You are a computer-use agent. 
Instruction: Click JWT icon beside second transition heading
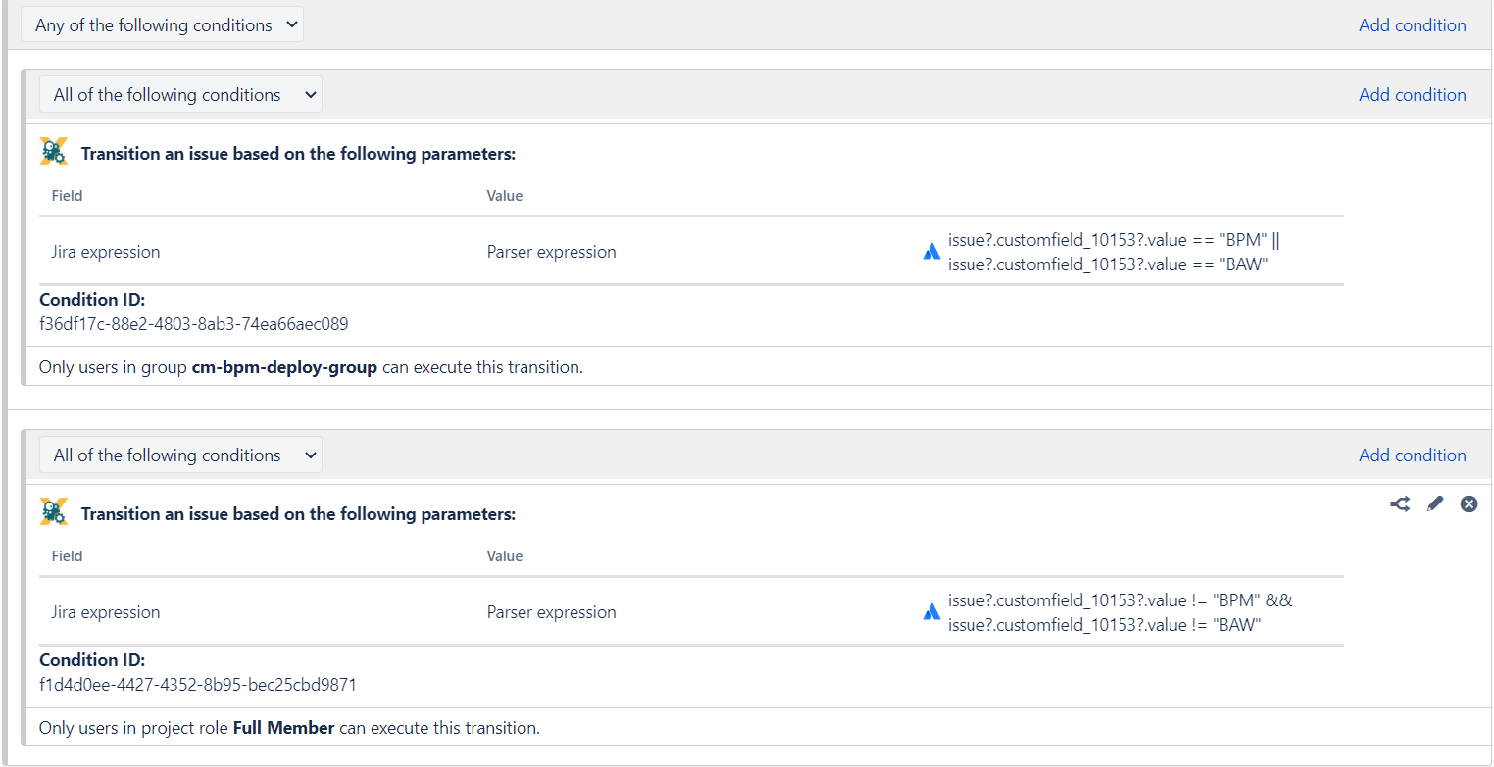click(x=54, y=512)
